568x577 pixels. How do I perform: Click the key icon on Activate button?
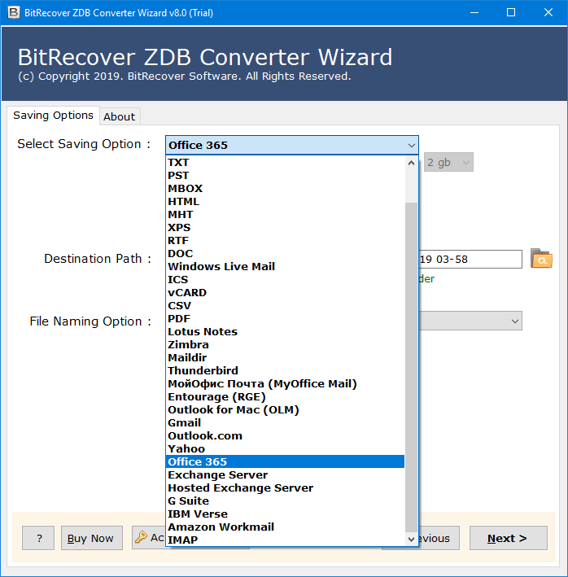(x=141, y=537)
